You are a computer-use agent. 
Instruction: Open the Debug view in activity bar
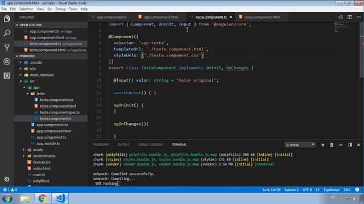[x=7, y=62]
